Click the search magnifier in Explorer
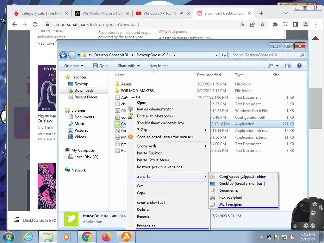Image resolution: width=324 pixels, height=243 pixels. click(302, 55)
